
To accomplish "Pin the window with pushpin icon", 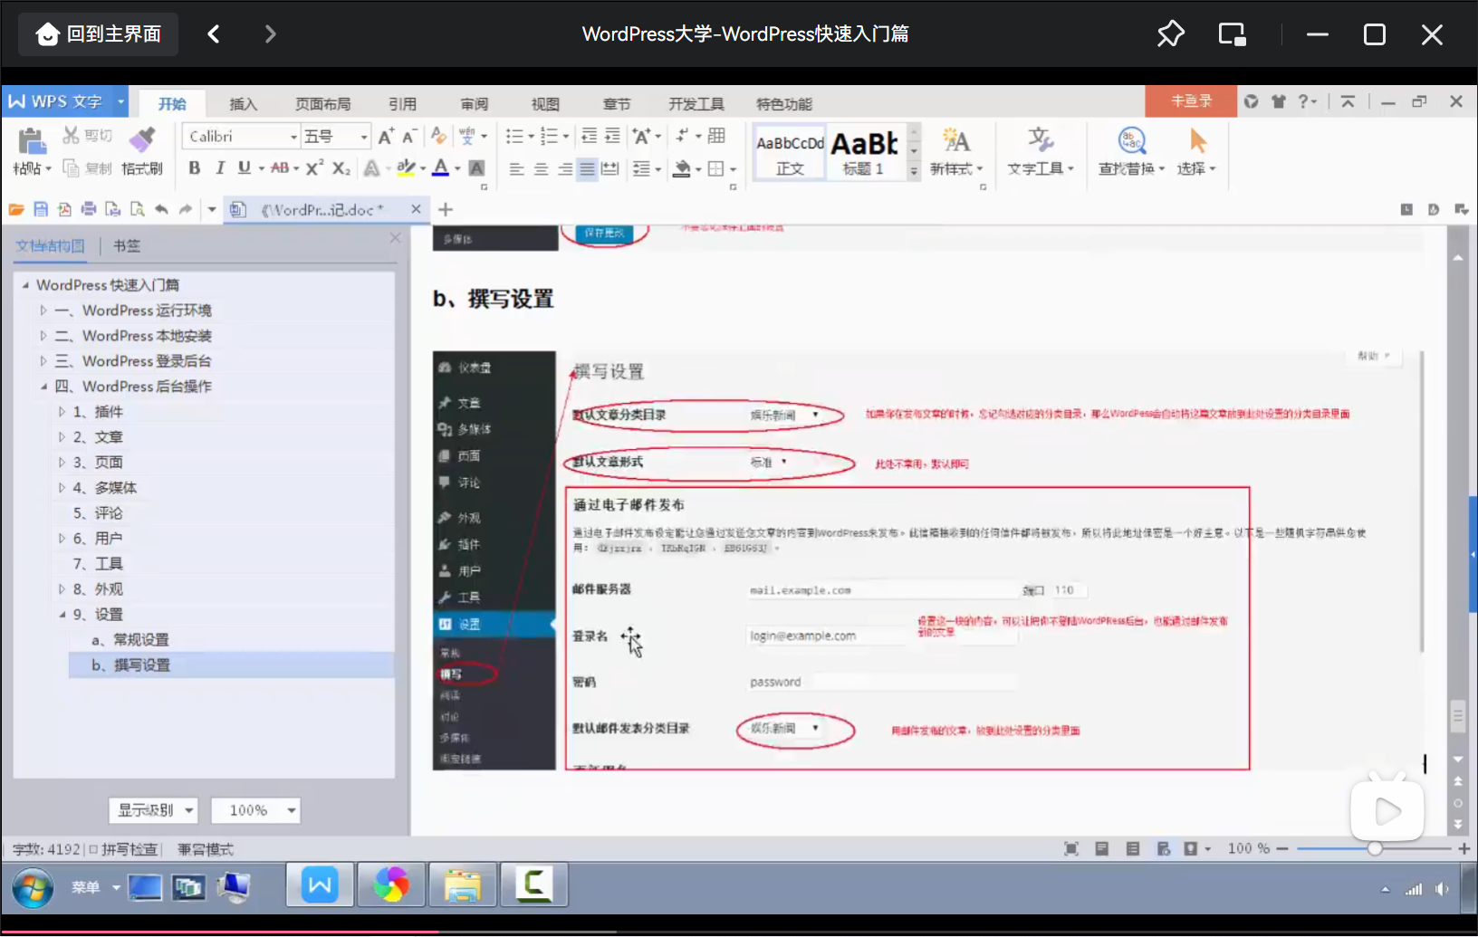I will (x=1170, y=34).
